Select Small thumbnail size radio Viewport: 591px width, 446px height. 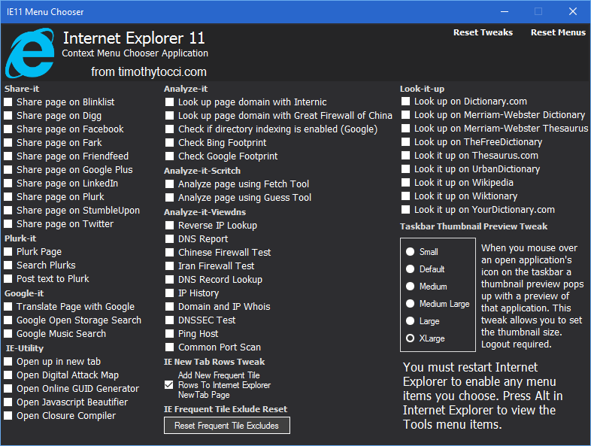tap(410, 252)
